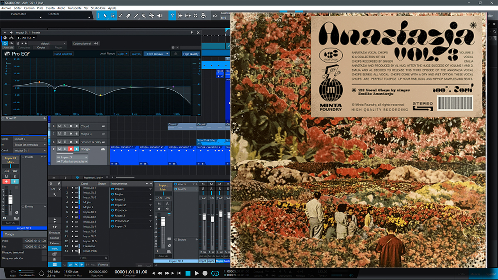Select the Mute tool
Viewport: 498px width, 280px height.
click(x=144, y=16)
